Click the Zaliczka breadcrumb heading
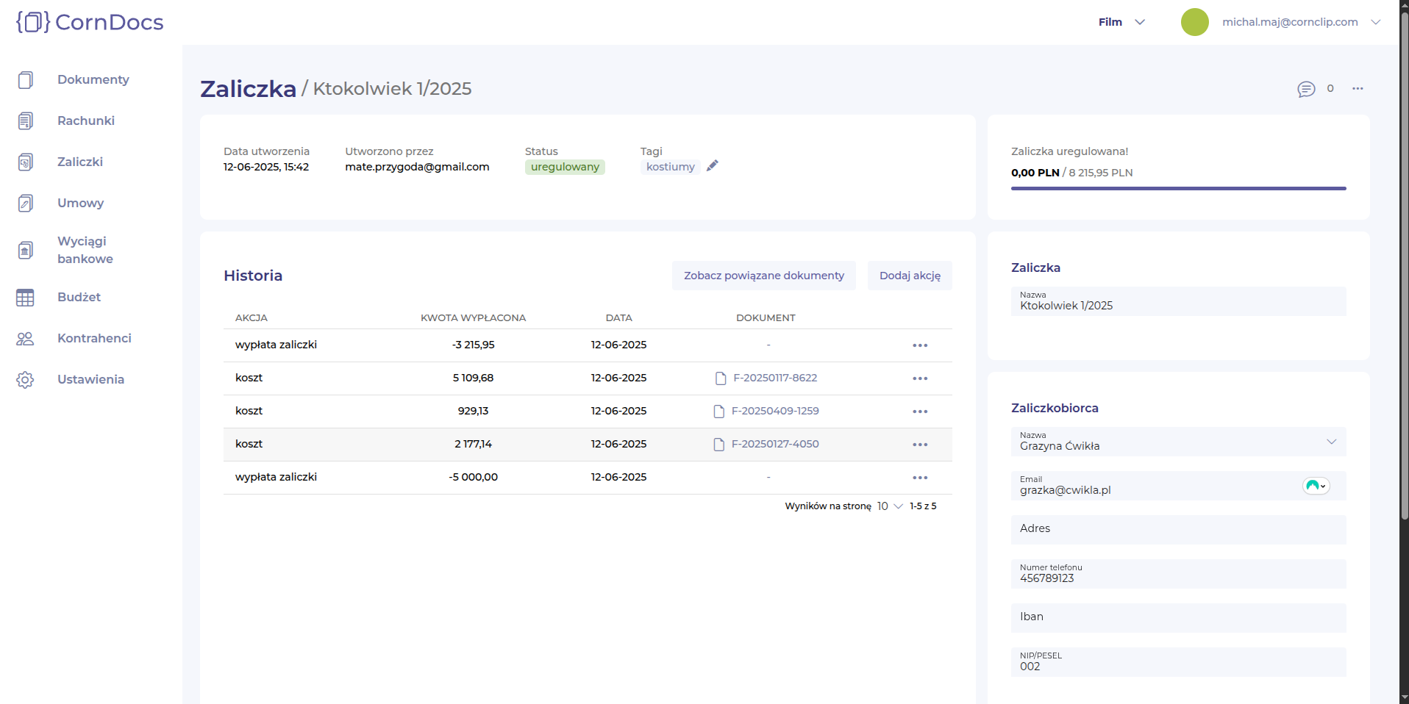Viewport: 1409px width, 704px height. pos(249,89)
